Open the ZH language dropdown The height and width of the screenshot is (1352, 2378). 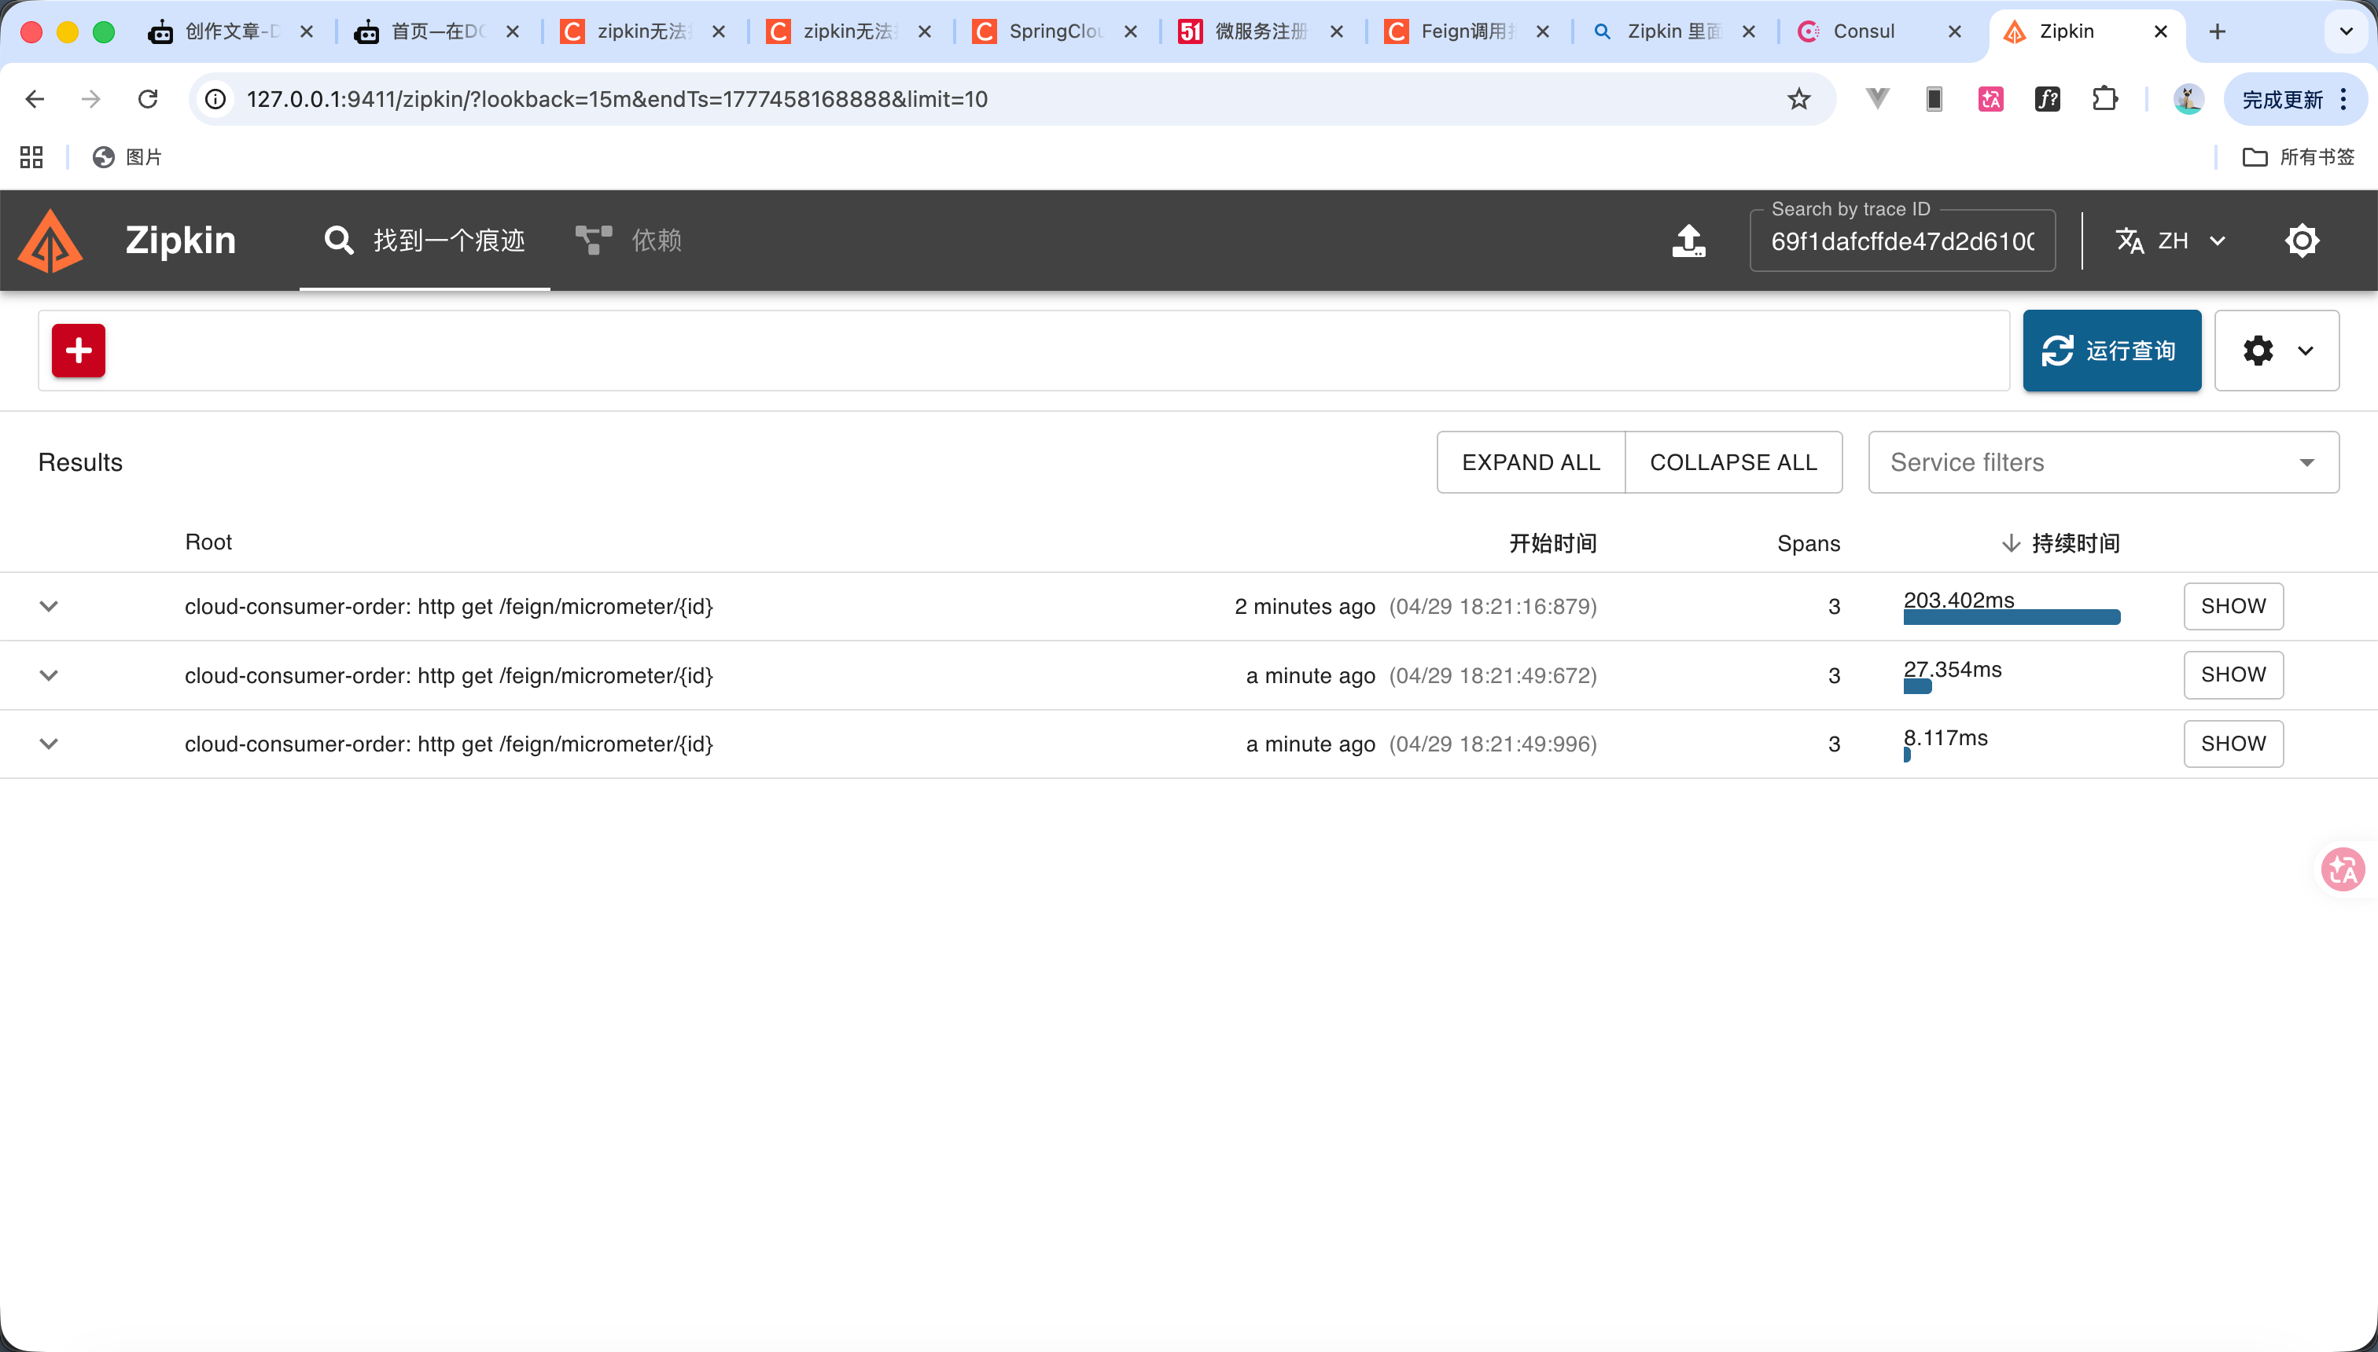2171,241
